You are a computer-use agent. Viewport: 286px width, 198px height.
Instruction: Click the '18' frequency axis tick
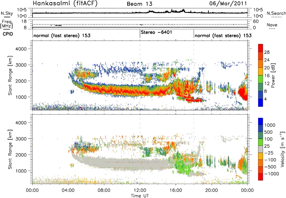(x=24, y=21)
